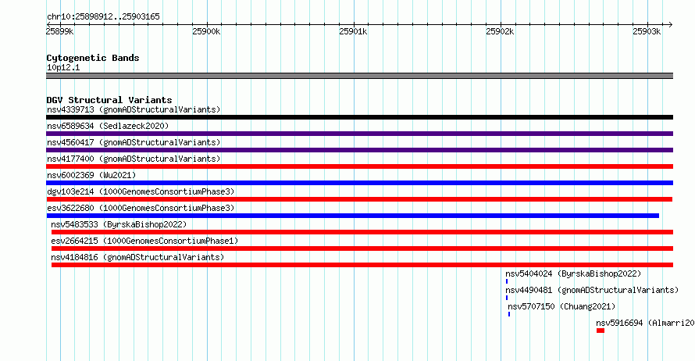Click the nsv4177400 red variant bar
This screenshot has height=361, width=695.
(x=359, y=166)
